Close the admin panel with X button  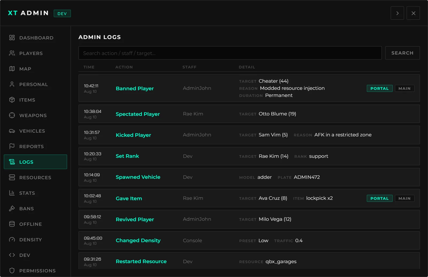pyautogui.click(x=413, y=13)
